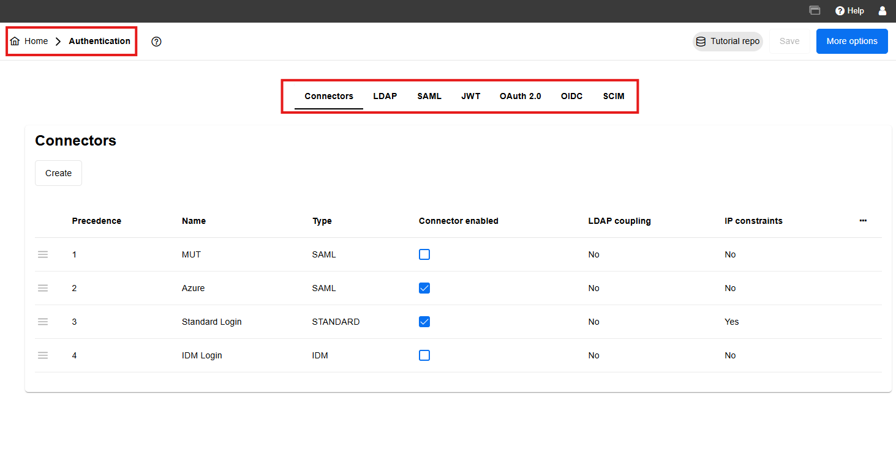
Task: Click the drag handle on the IDM Login row
Action: coord(43,355)
